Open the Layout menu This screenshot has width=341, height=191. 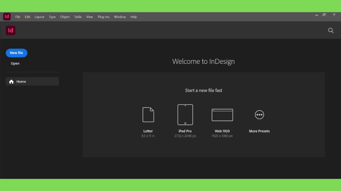(x=39, y=17)
